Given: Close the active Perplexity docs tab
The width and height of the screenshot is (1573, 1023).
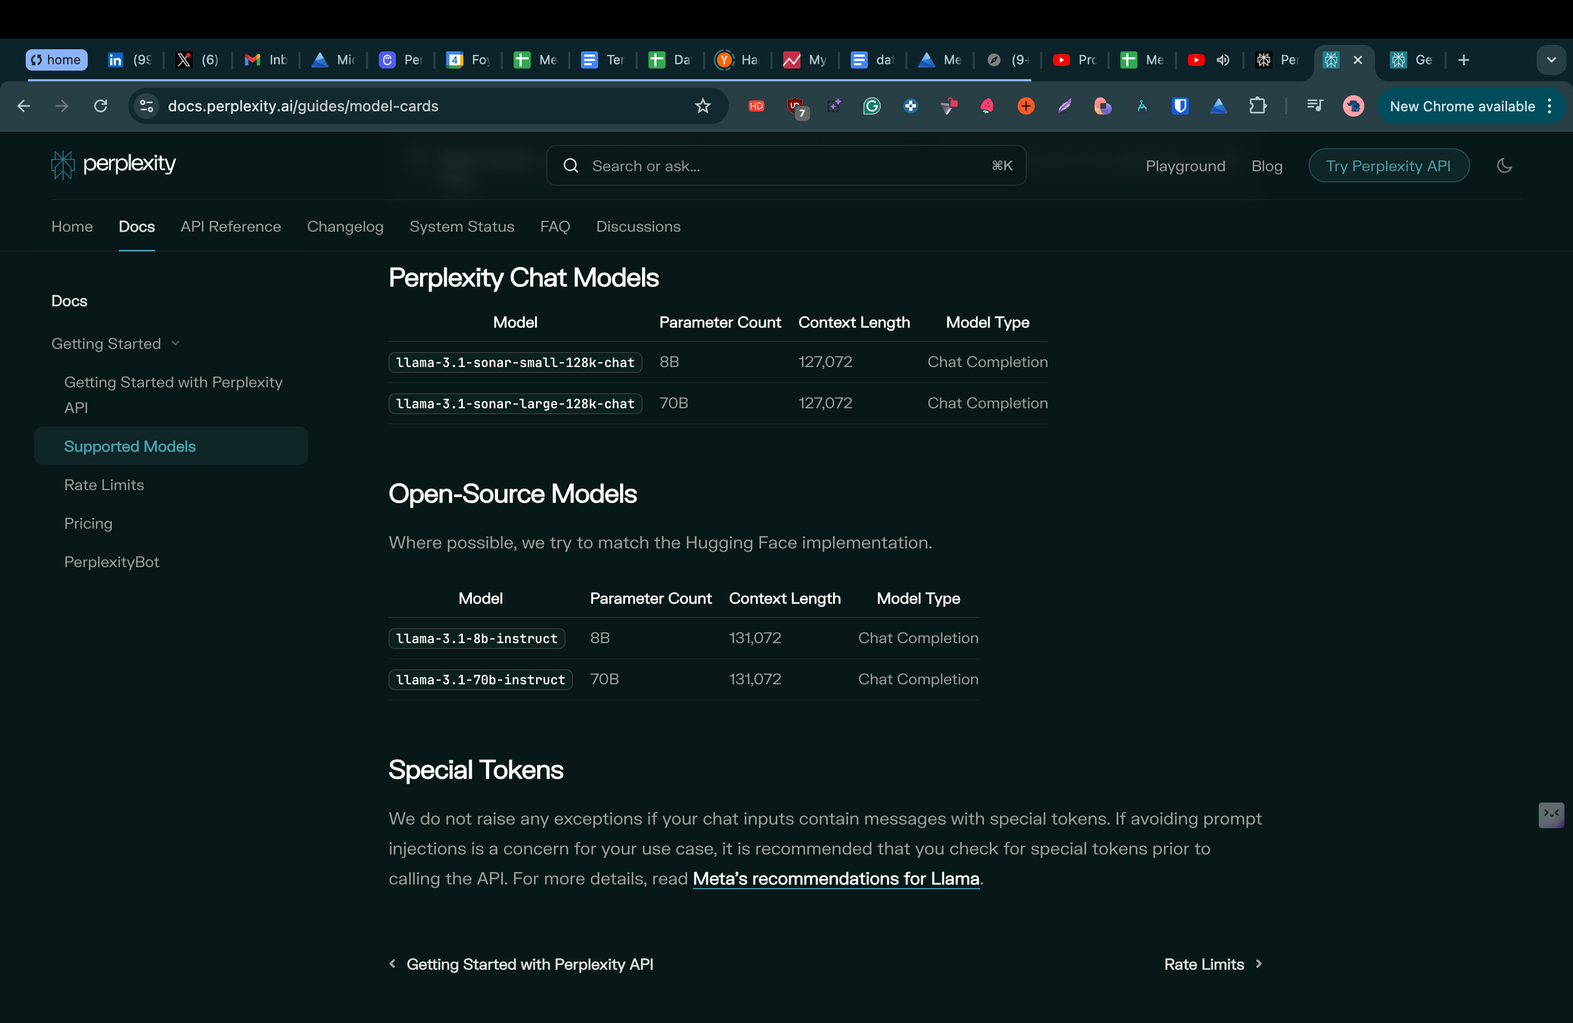Looking at the screenshot, I should coord(1358,60).
